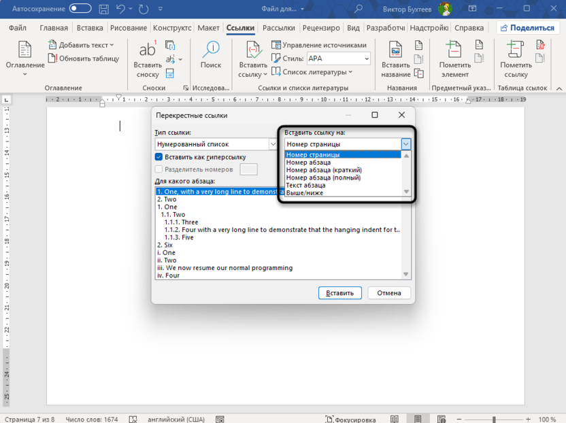Screen dimensions: 566x423
Task: Open the Сноски group dialog launcher
Action: coord(186,88)
